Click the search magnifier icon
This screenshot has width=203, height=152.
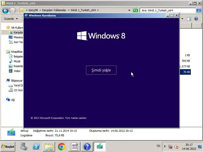tap(199, 10)
